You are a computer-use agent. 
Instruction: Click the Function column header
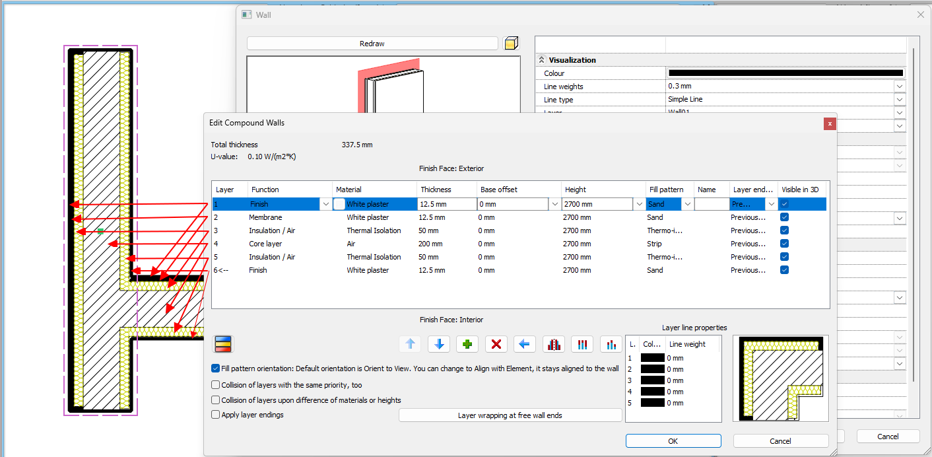click(x=289, y=190)
